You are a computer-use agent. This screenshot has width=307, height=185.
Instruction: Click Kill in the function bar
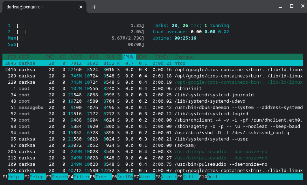(191, 177)
